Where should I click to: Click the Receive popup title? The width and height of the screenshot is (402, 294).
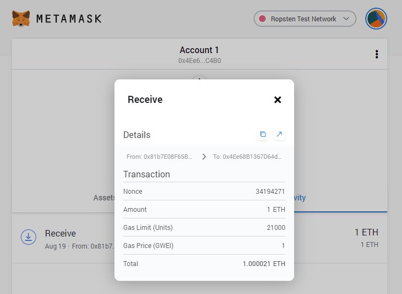tap(145, 100)
